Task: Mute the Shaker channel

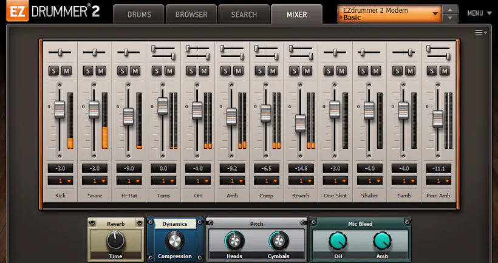Action: [x=376, y=71]
